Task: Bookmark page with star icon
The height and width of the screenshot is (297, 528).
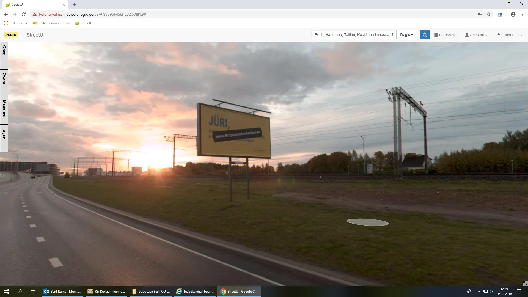Action: click(489, 14)
